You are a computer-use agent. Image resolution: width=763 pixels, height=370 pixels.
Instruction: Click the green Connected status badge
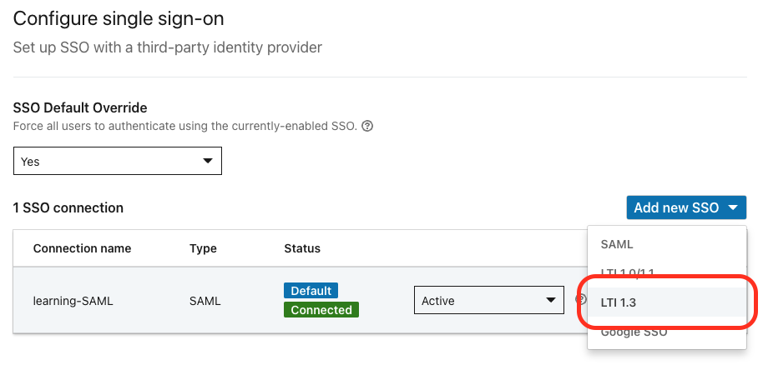click(321, 310)
